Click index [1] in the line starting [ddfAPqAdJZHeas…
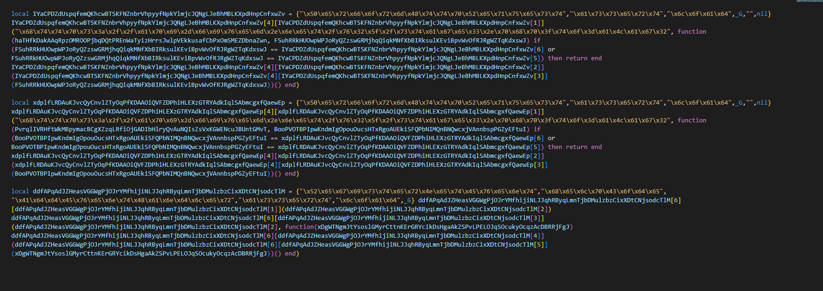Screen dimensions: 823x291 click(x=272, y=209)
